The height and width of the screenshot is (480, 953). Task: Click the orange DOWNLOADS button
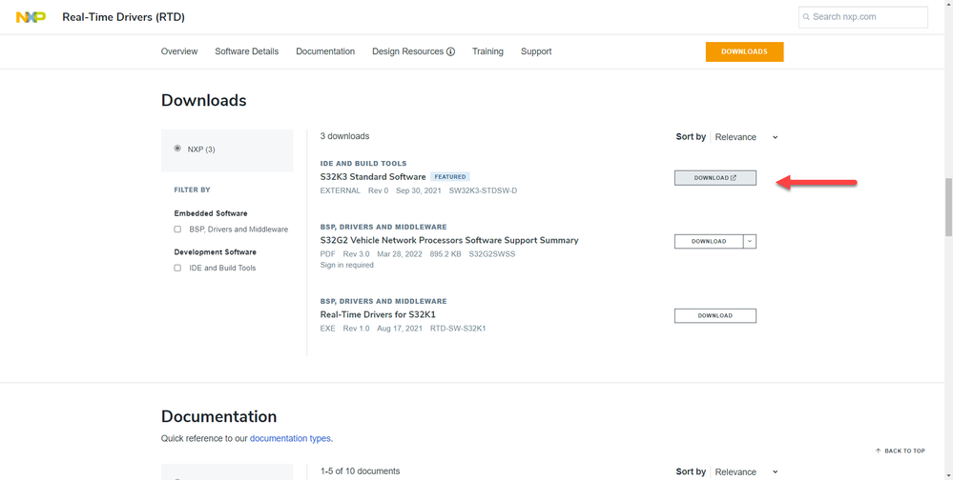coord(744,51)
